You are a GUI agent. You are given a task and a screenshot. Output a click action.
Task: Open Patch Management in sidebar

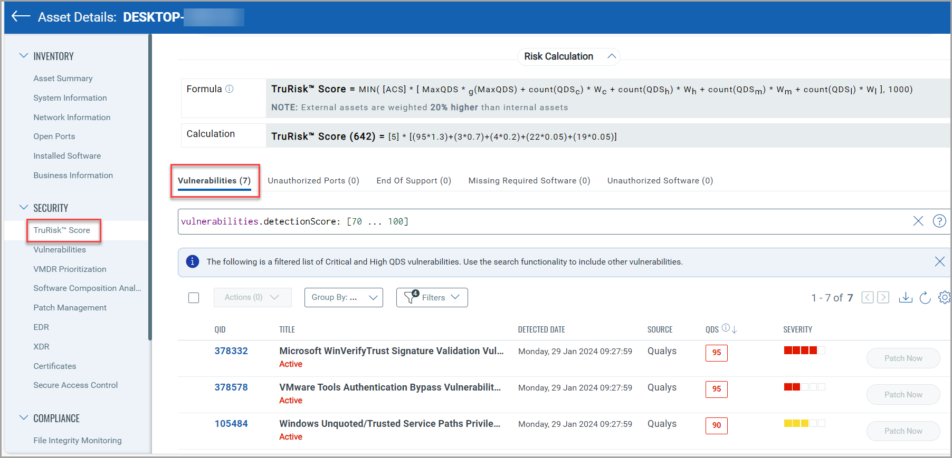tap(70, 307)
